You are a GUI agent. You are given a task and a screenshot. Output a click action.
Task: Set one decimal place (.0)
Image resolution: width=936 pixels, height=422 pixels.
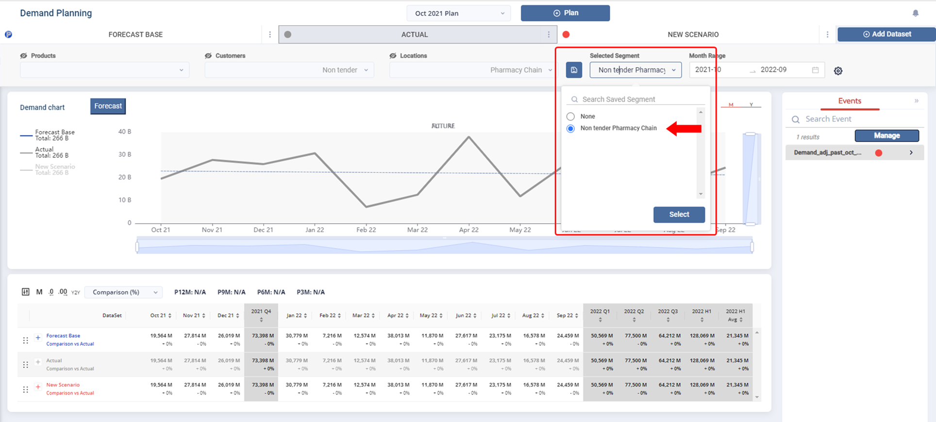pos(51,292)
